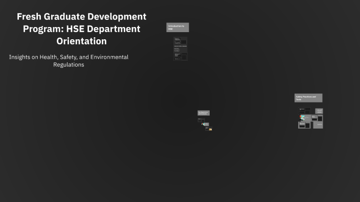360x202 pixels.
Task: Open the "Key Regulations and Standards" topic box
Action: tap(204, 113)
